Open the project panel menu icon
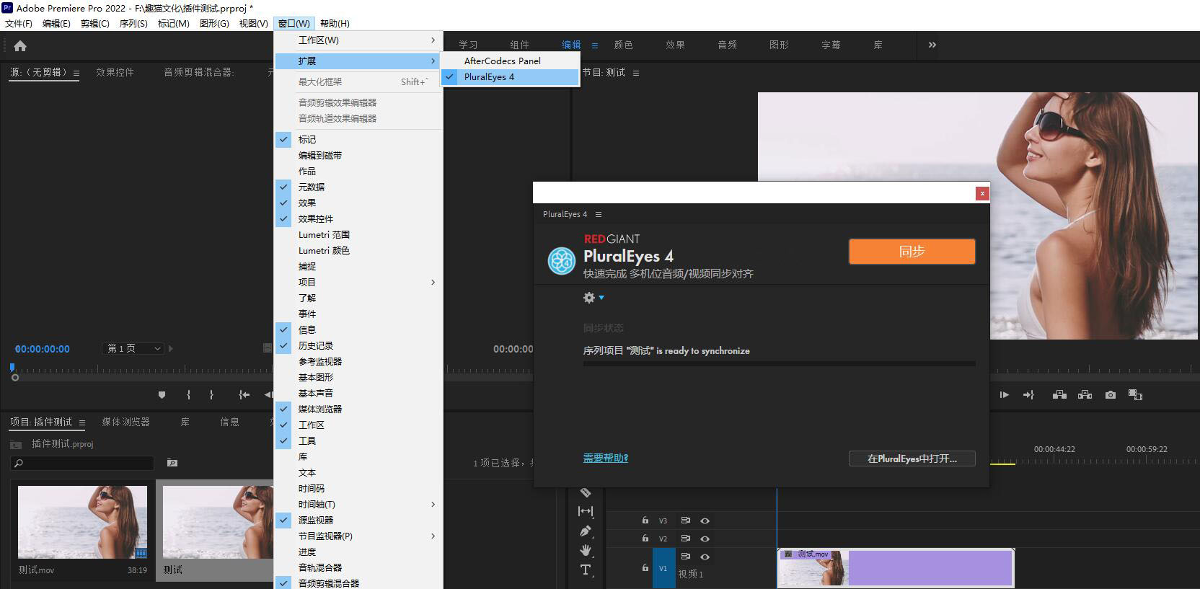The image size is (1200, 589). point(82,423)
